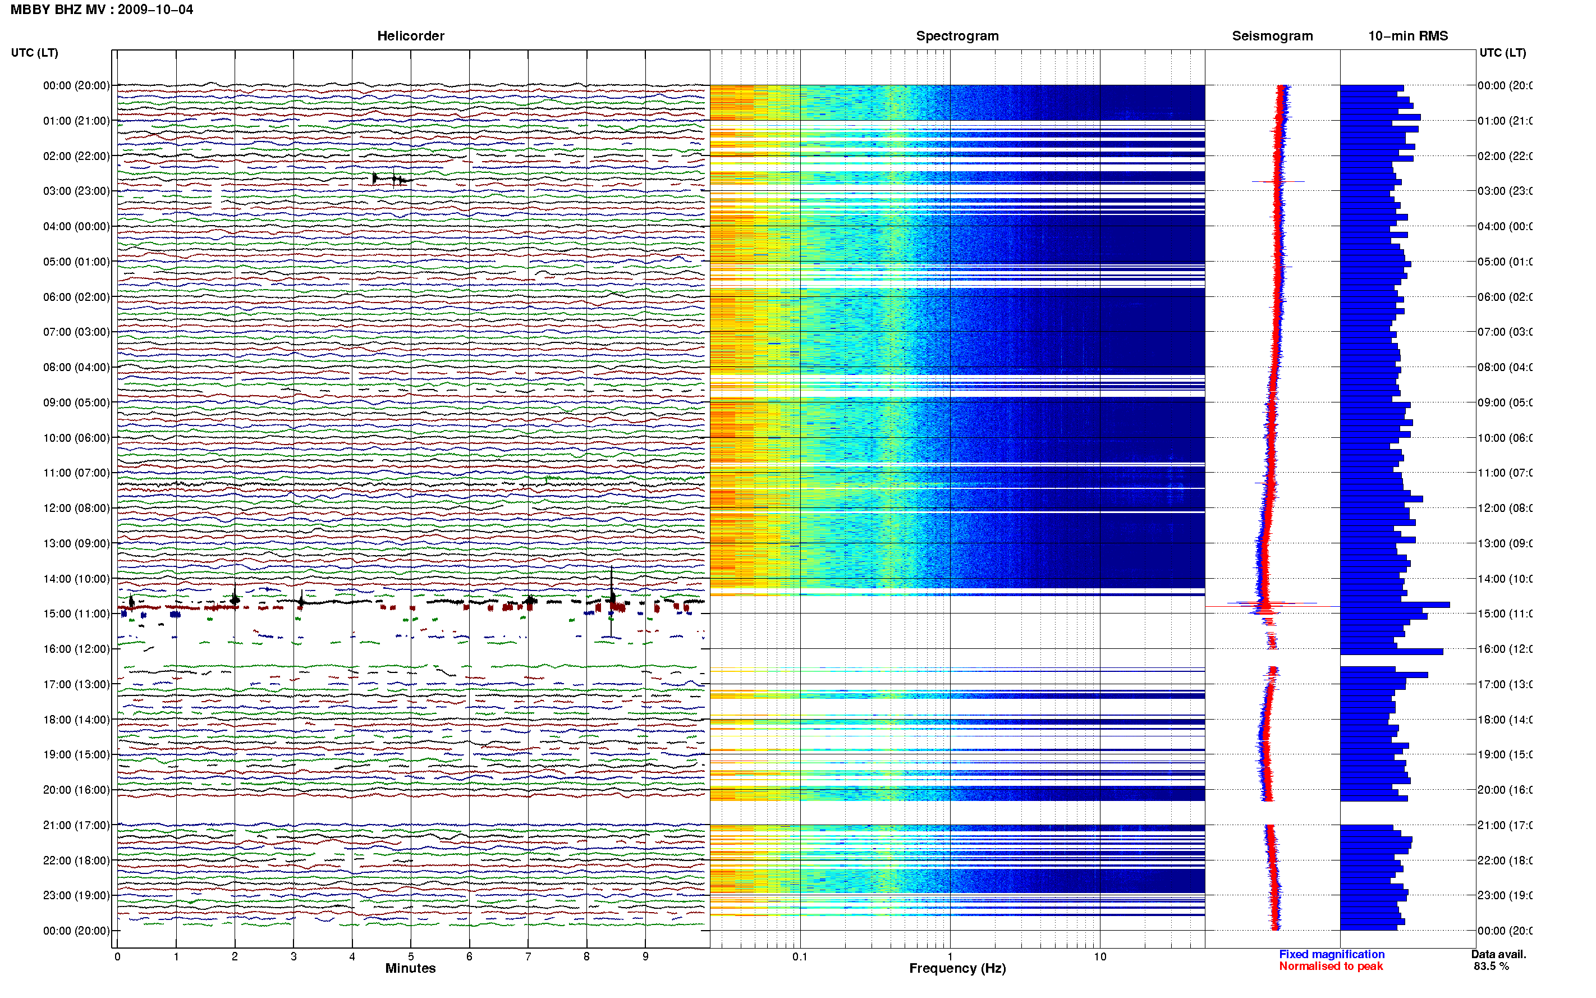The width and height of the screenshot is (1596, 998).
Task: Click the '01:00 (21:00)' left time label
Action: pyautogui.click(x=76, y=121)
